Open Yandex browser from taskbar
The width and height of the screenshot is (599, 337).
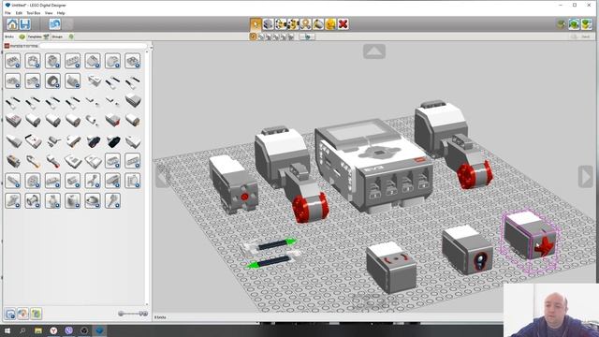pyautogui.click(x=53, y=330)
